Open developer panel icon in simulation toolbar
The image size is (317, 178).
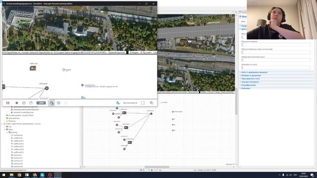pos(152,103)
